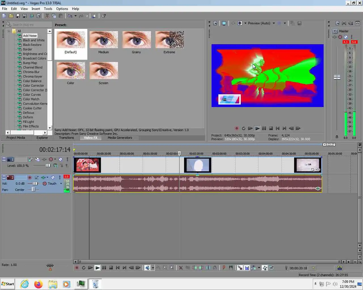
Task: Select Color Curves plug-in
Action: click(32, 95)
